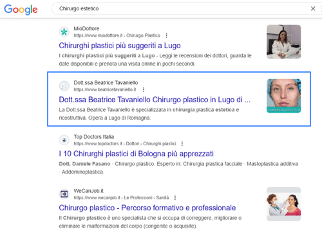The image size is (322, 243).
Task: Click the Chirurgia Estetica face thumbnail
Action: coord(283,96)
